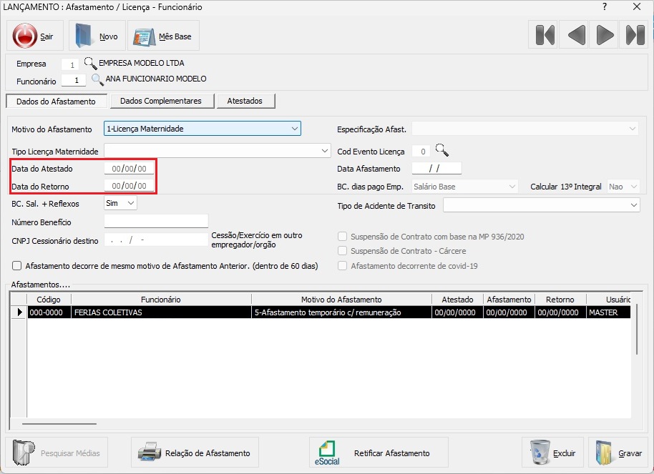Search Empresa with the magnifier icon
The image size is (654, 474).
click(x=91, y=63)
